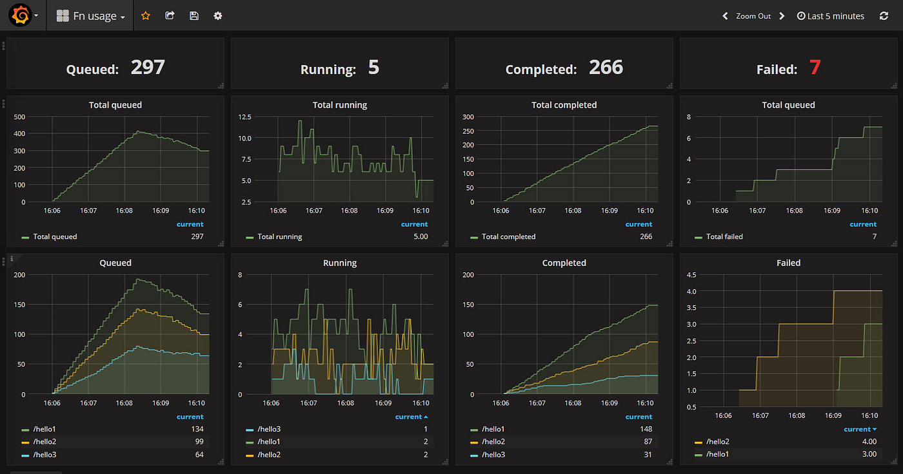Open the current sort dropdown in the Failed panel
Screen dimensions: 903x474
click(860, 428)
